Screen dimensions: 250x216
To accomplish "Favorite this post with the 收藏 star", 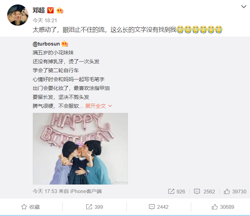I will coord(30,207).
